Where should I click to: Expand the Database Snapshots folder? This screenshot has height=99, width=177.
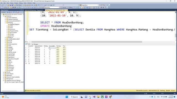[x=5, y=19]
